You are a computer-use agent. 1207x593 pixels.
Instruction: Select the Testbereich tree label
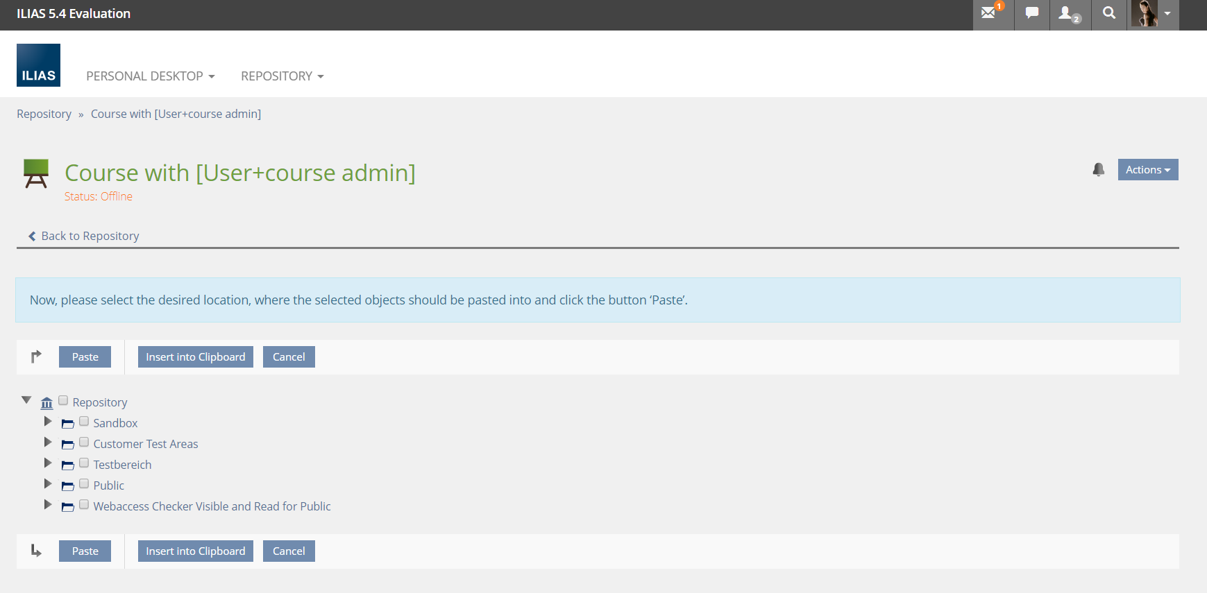click(122, 465)
